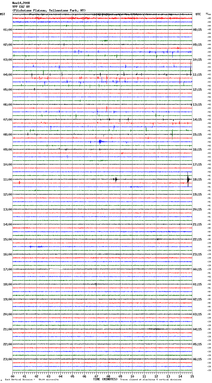Click the 09:15 UTC time label
212x383 pixels.
[x=197, y=45]
